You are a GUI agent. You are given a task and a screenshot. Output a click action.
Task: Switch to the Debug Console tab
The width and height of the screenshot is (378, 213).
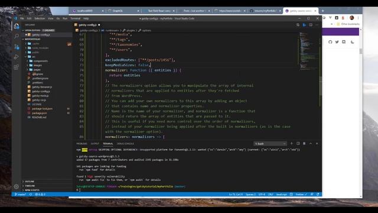coord(125,144)
